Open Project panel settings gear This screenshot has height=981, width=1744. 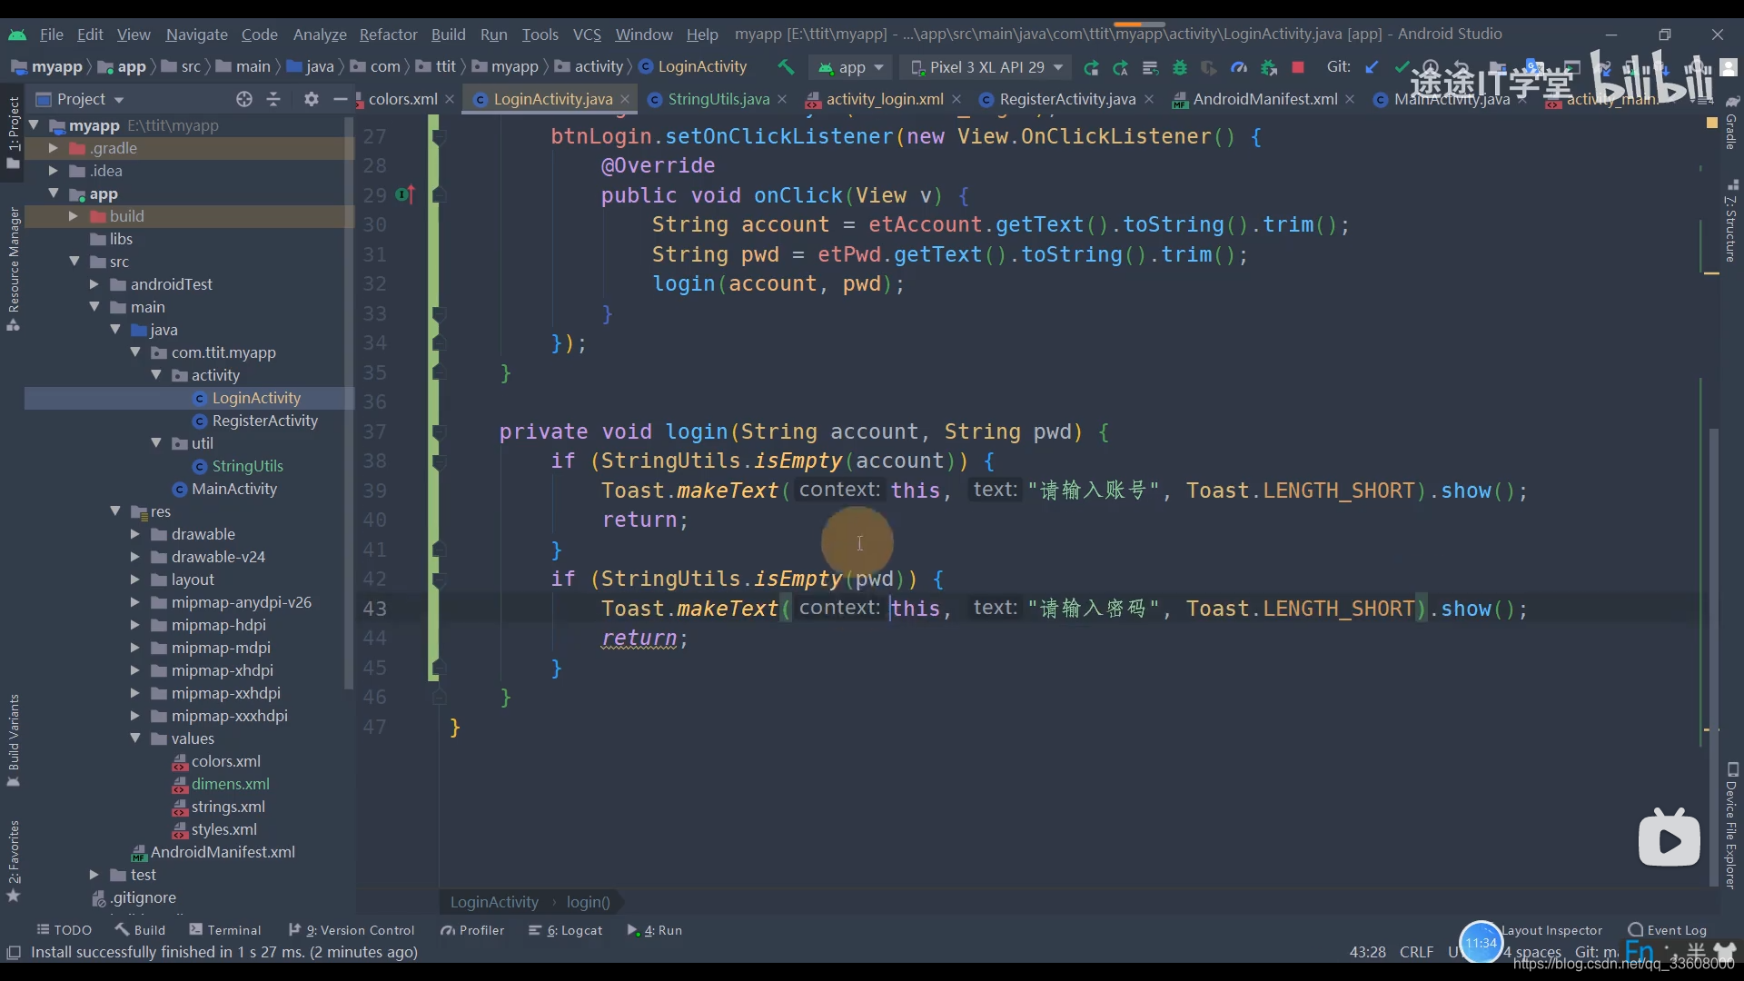coord(312,99)
